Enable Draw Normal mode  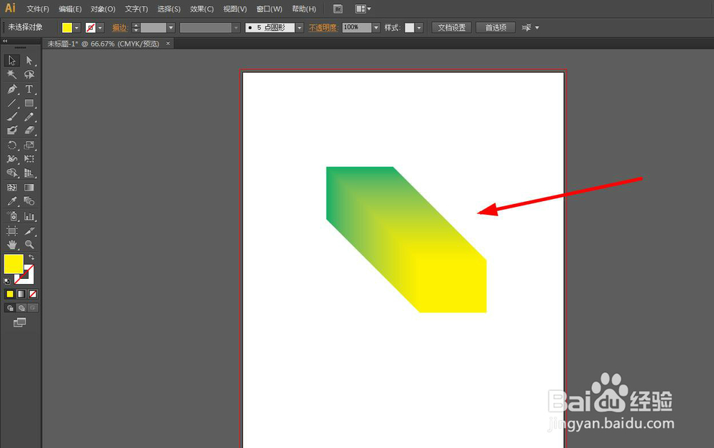9,308
